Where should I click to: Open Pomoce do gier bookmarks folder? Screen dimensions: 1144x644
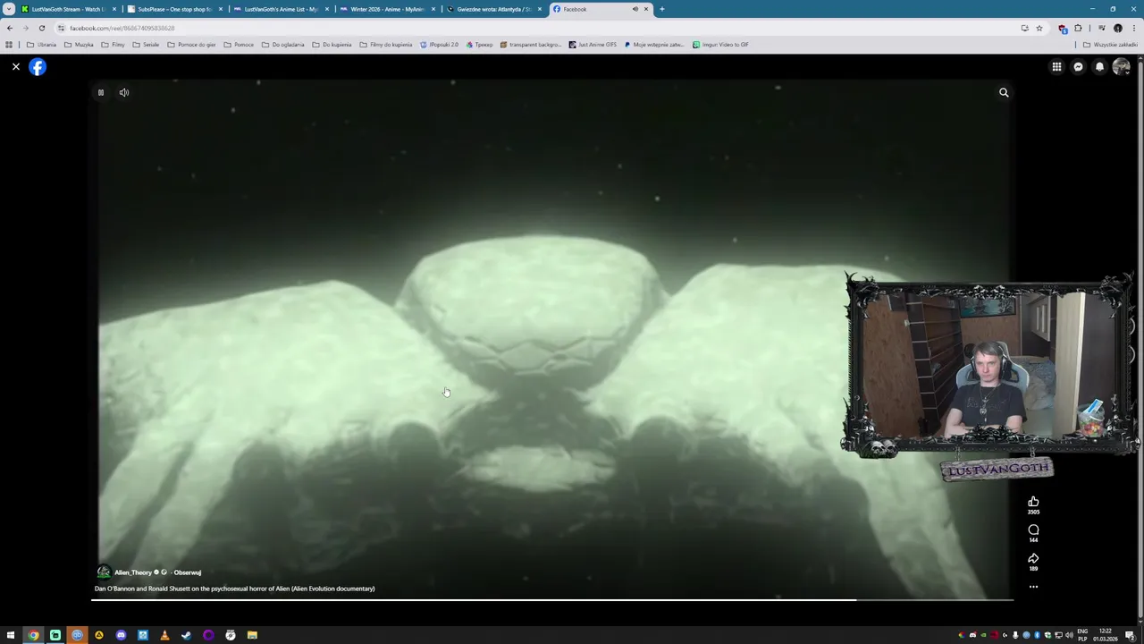click(x=191, y=44)
